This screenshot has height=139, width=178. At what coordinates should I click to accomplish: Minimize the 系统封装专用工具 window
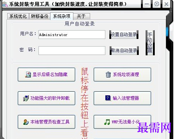coord(147,4)
